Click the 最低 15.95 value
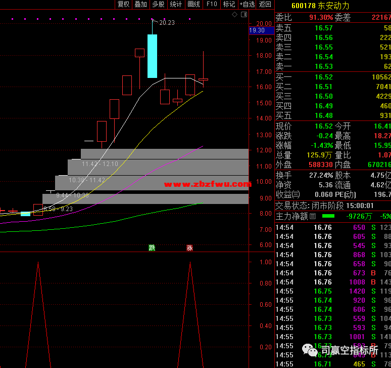This screenshot has height=368, width=391. 382,145
